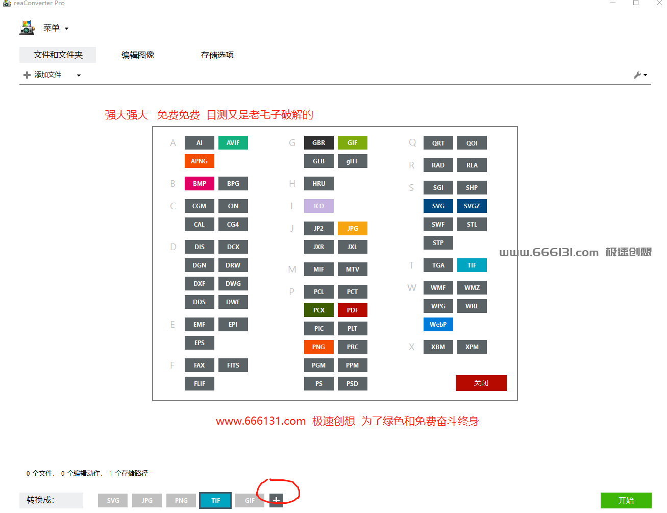Select the XPM format tile
The image size is (667, 513).
pyautogui.click(x=472, y=347)
